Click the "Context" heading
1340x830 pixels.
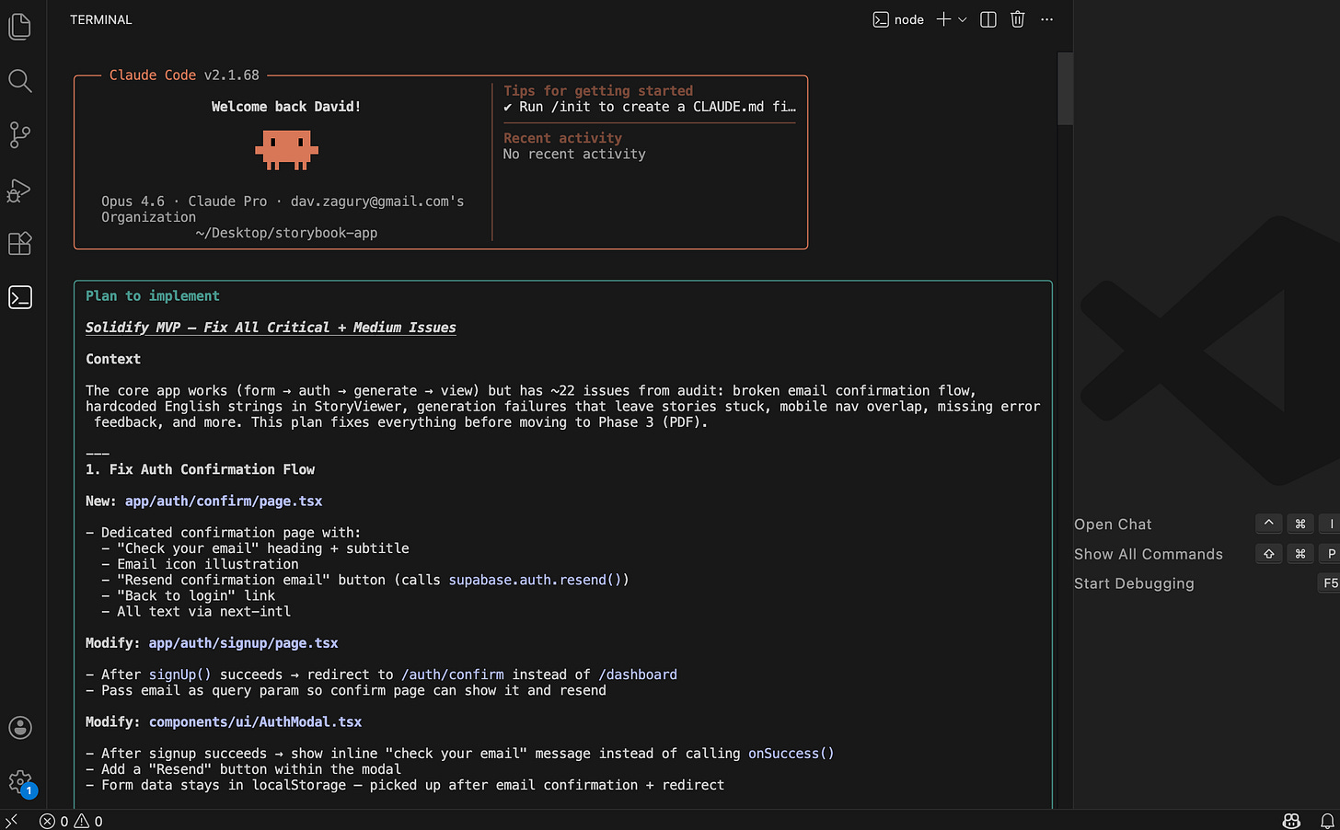(113, 360)
